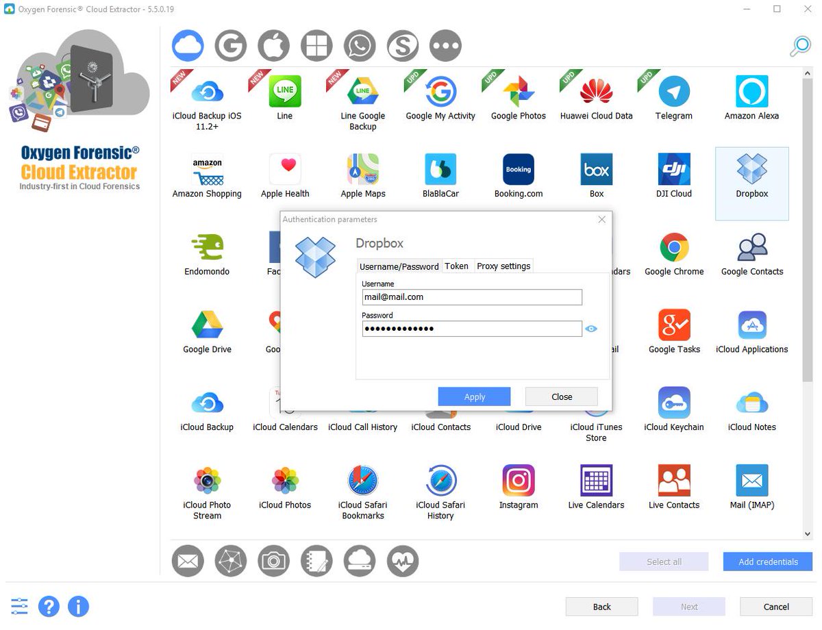Viewport: 822px width, 630px height.
Task: Select the Telegram service icon
Action: click(x=674, y=92)
